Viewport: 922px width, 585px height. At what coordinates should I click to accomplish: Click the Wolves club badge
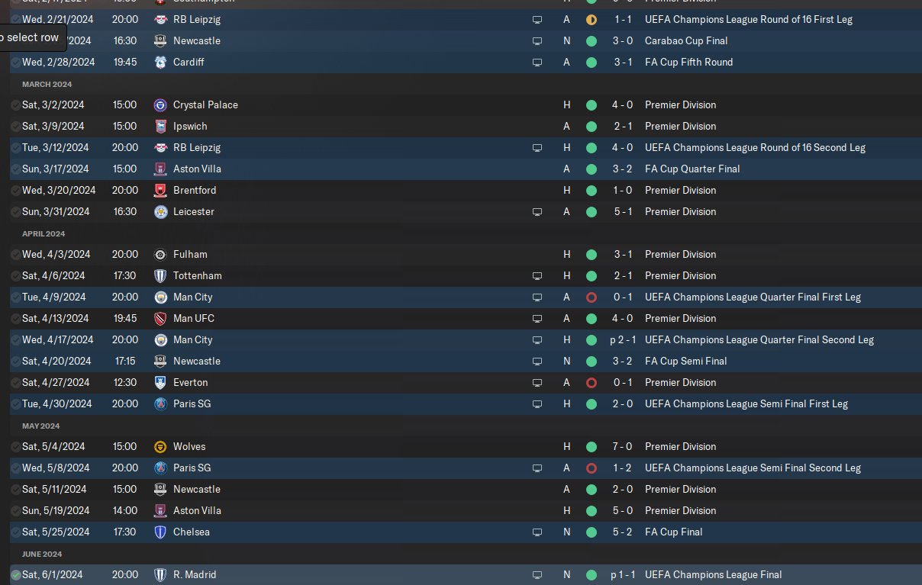click(x=160, y=446)
